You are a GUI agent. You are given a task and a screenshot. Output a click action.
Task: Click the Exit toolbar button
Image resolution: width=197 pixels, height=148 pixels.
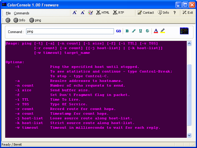click(x=188, y=13)
